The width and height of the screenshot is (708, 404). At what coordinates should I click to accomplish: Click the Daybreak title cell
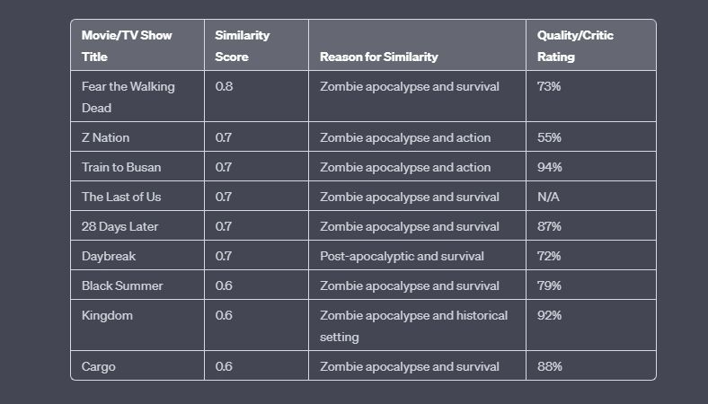pyautogui.click(x=109, y=256)
